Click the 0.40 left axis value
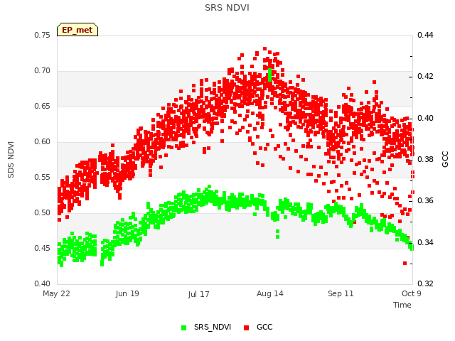The width and height of the screenshot is (455, 341). tap(43, 283)
